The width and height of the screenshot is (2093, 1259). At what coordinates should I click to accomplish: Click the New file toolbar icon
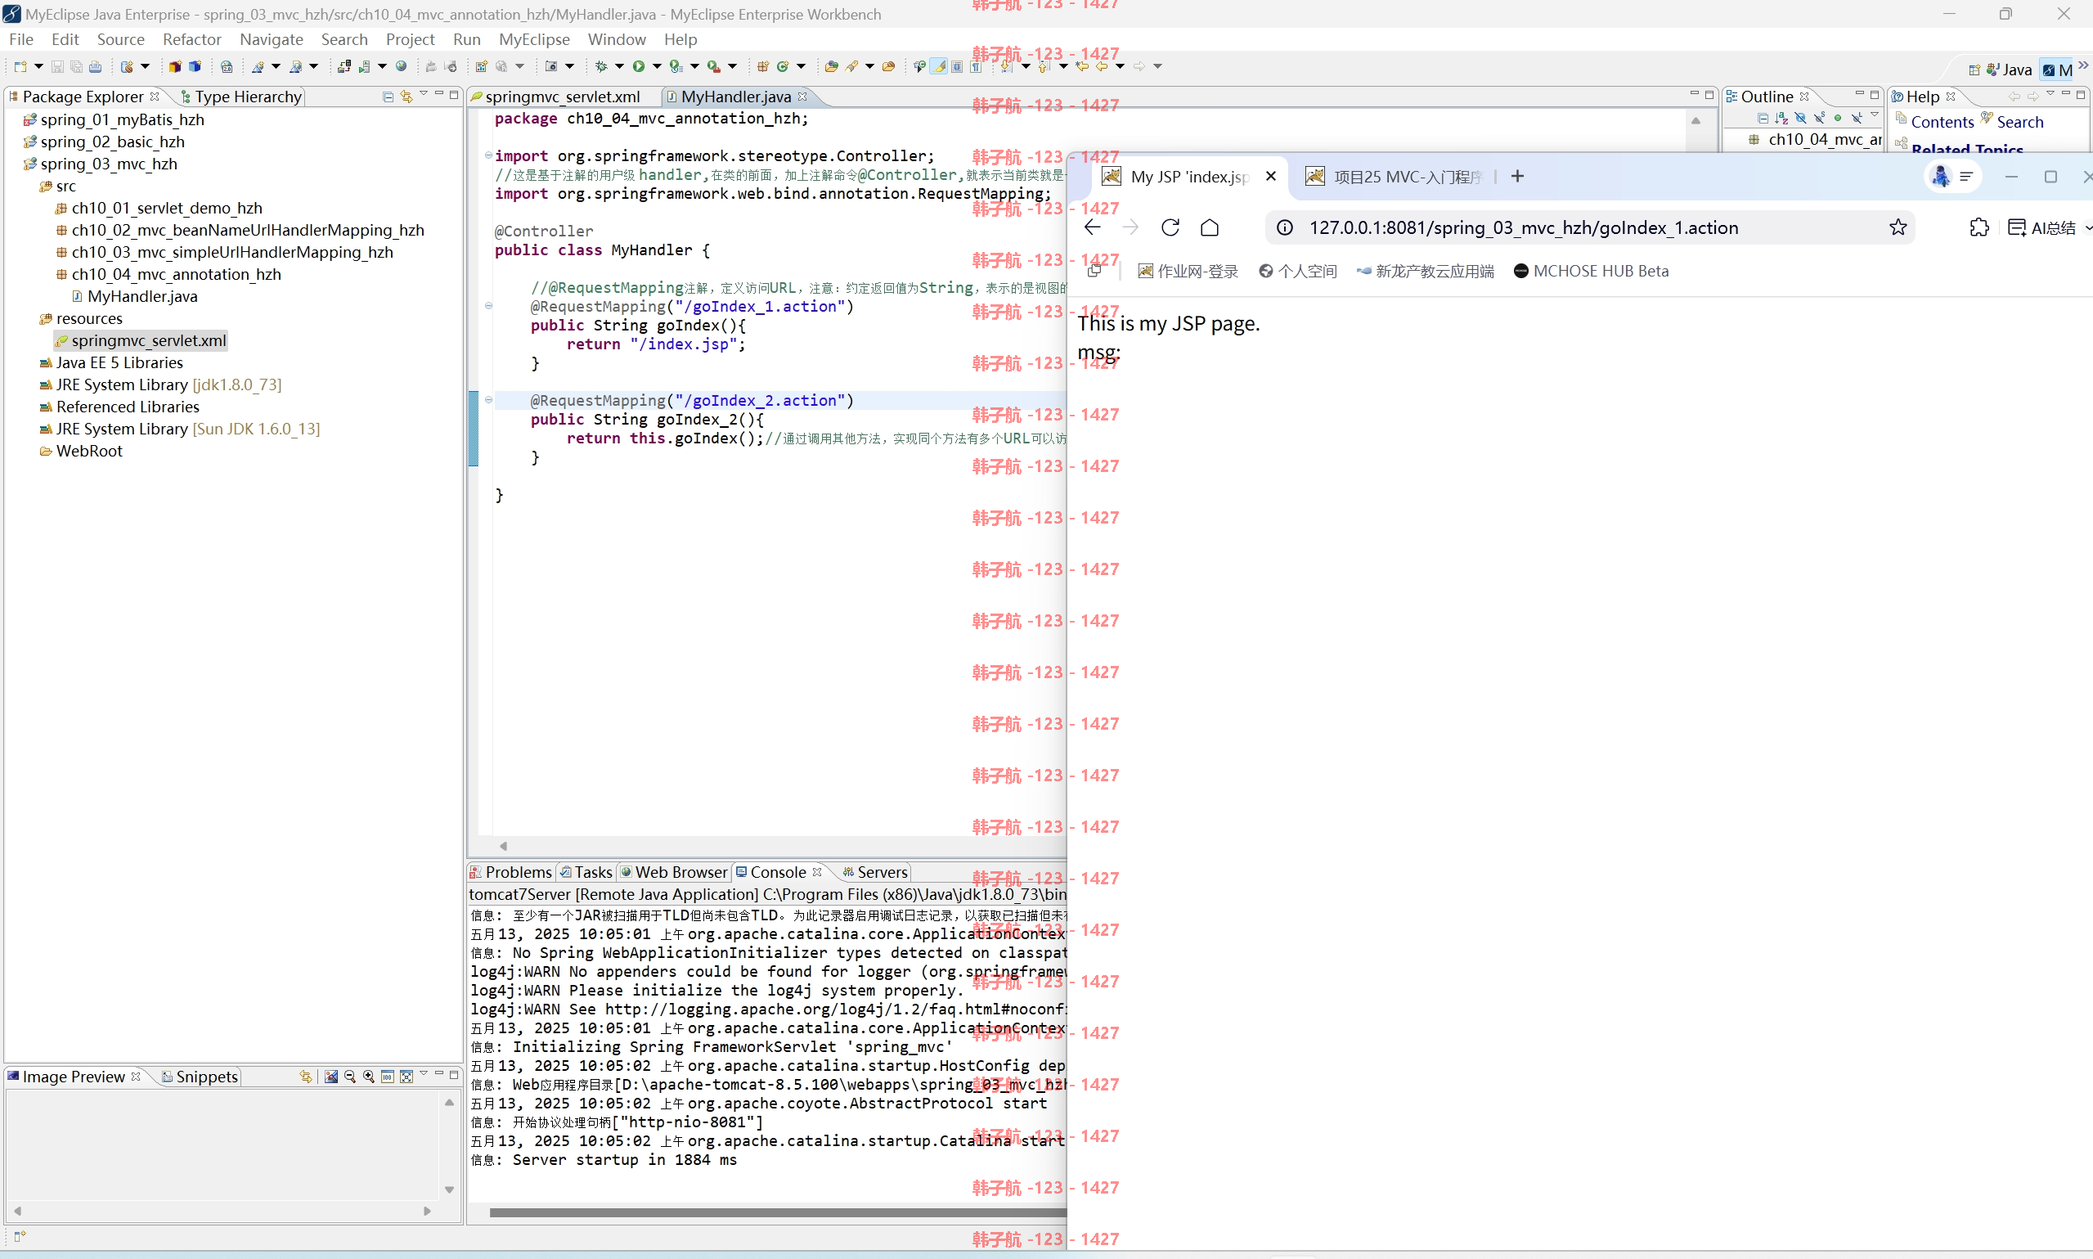(20, 66)
